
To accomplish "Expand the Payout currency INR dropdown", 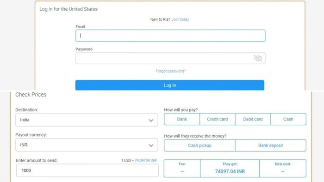I will point(87,145).
